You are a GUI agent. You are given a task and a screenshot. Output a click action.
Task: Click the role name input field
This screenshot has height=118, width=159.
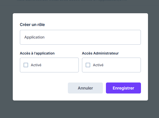tap(80, 37)
